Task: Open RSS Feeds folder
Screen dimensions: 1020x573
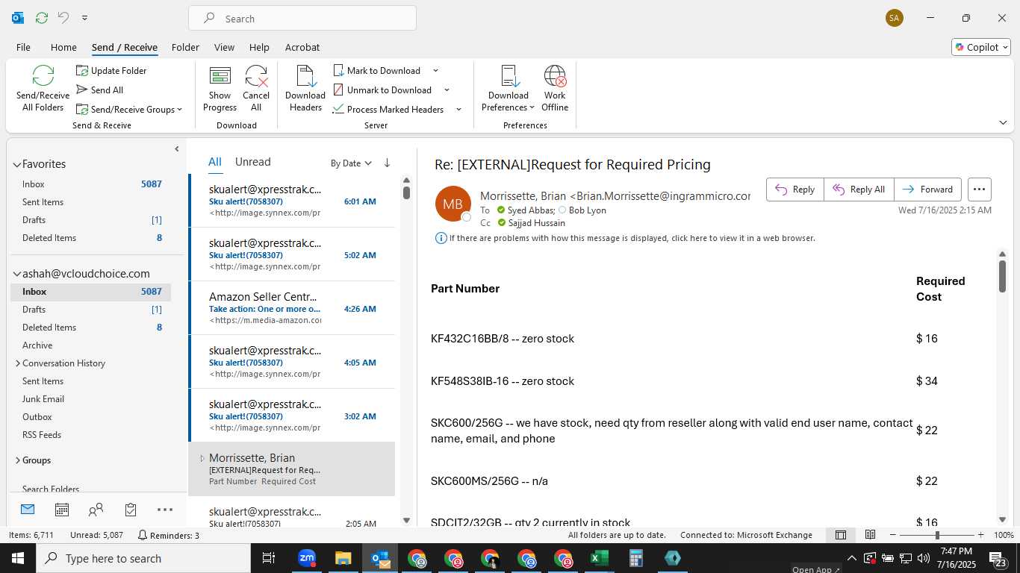Action: (42, 435)
